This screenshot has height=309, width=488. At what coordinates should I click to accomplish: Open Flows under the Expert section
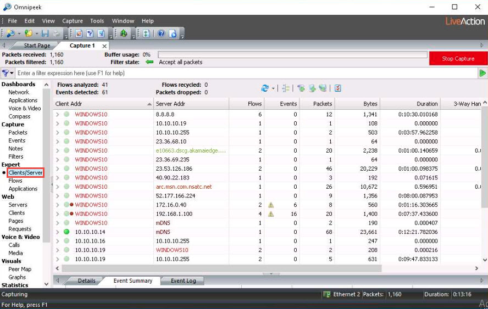15,181
